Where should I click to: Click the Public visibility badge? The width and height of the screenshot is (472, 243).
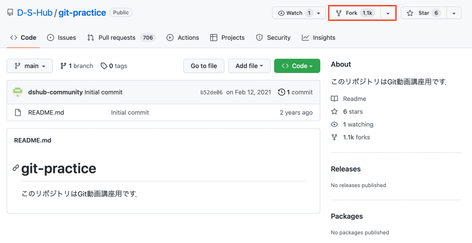tap(121, 13)
